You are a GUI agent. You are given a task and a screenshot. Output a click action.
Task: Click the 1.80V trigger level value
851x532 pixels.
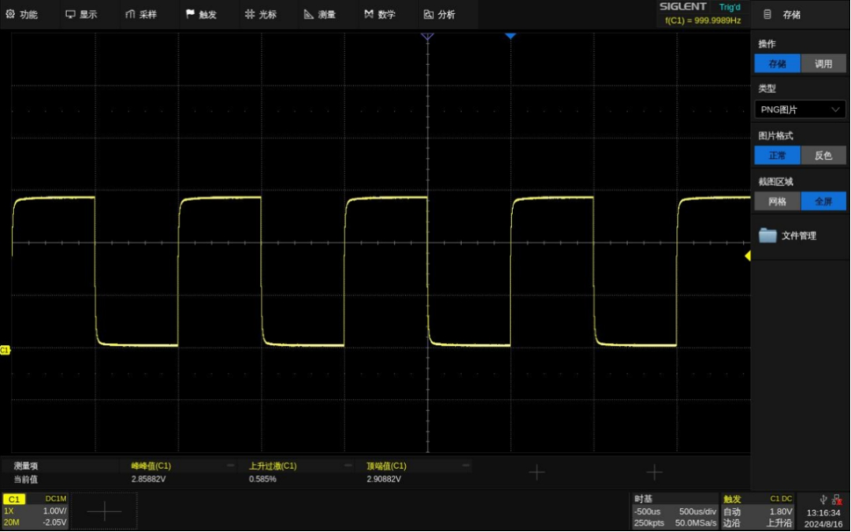781,512
